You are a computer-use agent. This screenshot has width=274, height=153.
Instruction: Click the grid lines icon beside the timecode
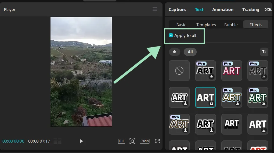57,141
